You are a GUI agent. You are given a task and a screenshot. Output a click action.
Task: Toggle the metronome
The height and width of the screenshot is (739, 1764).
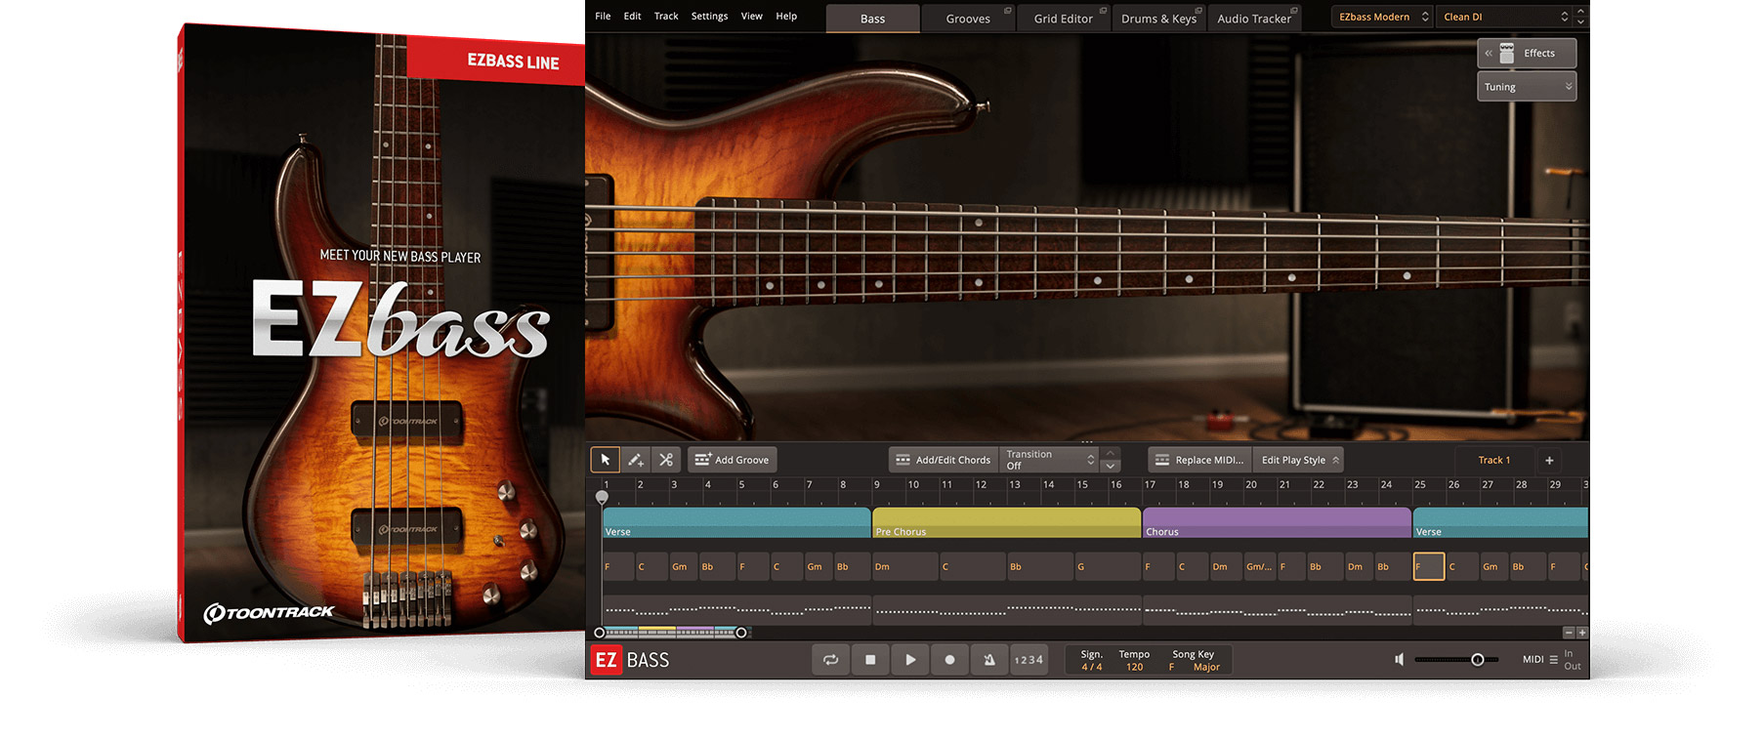pos(989,660)
